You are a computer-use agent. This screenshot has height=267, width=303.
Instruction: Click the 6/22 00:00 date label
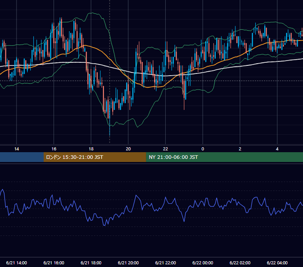[x=203, y=263]
